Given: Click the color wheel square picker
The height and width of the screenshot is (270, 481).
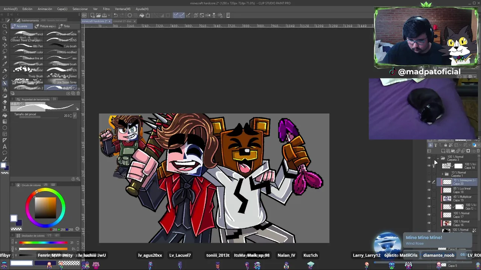Looking at the screenshot, I should point(45,207).
